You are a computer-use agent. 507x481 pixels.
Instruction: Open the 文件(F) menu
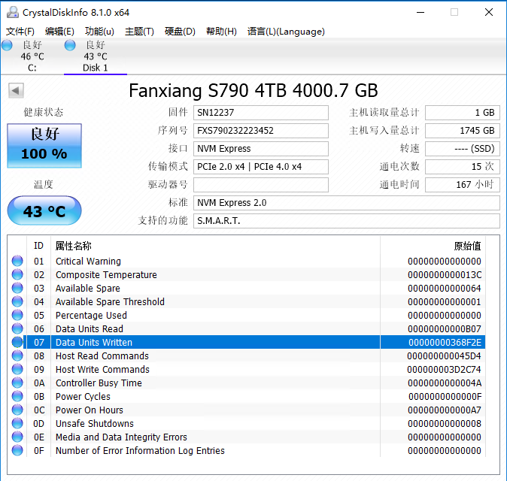20,32
